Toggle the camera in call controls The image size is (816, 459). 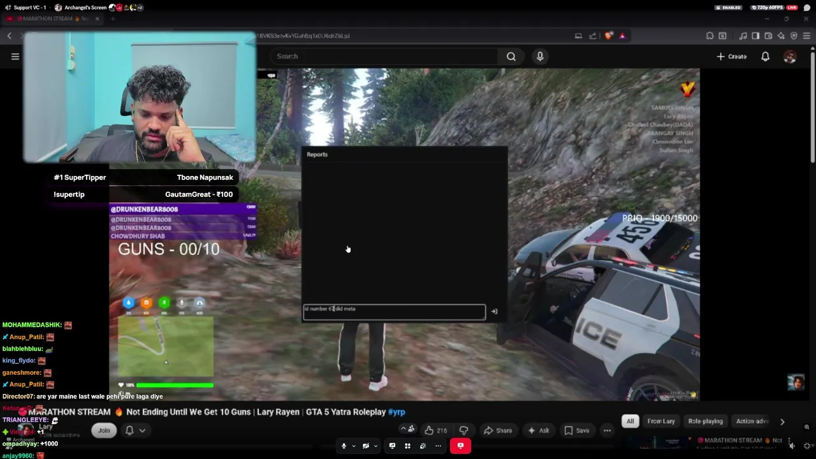tap(366, 446)
